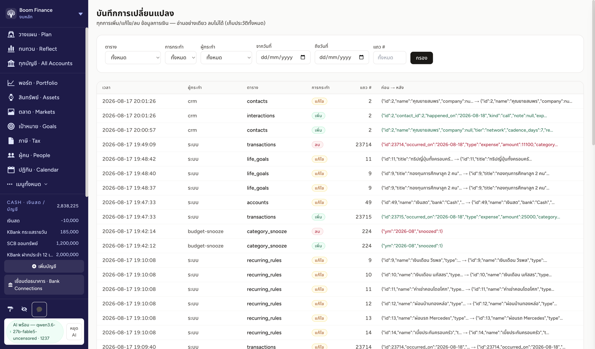Open ตลาด · Markets menu item
Screen dimensions: 595x349
[x=43, y=112]
